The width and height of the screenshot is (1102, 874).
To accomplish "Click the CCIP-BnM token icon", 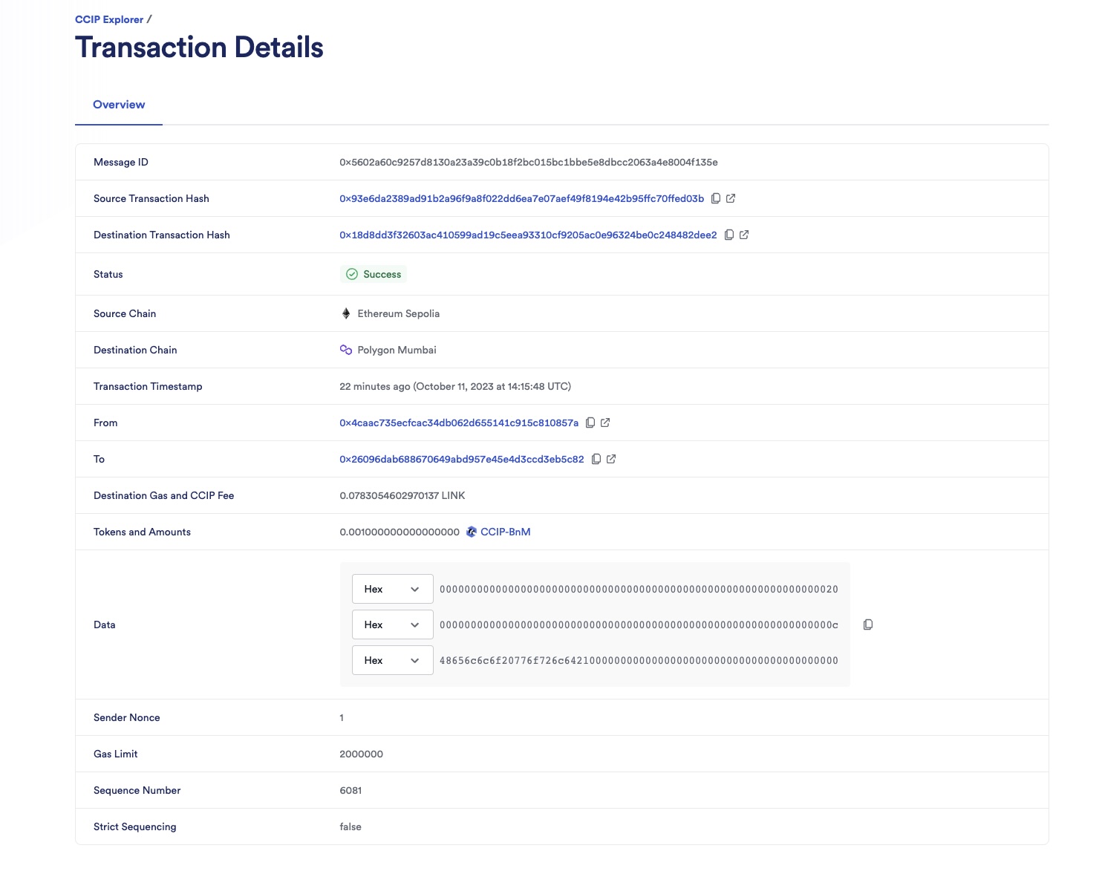I will click(472, 532).
